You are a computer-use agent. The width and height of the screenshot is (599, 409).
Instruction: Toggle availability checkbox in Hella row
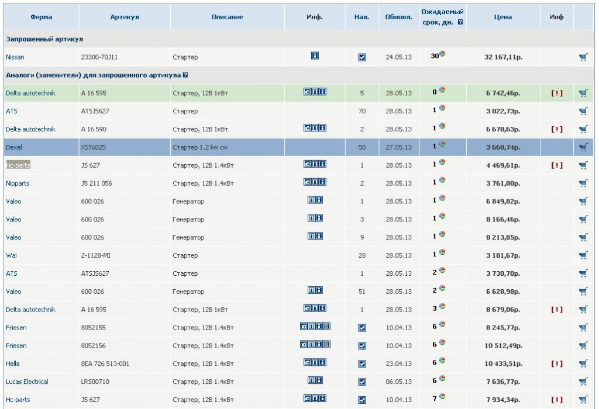362,364
